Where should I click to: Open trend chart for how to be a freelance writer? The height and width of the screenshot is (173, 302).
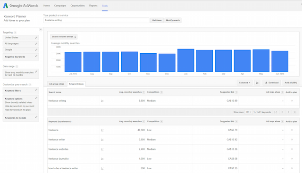(x=102, y=169)
